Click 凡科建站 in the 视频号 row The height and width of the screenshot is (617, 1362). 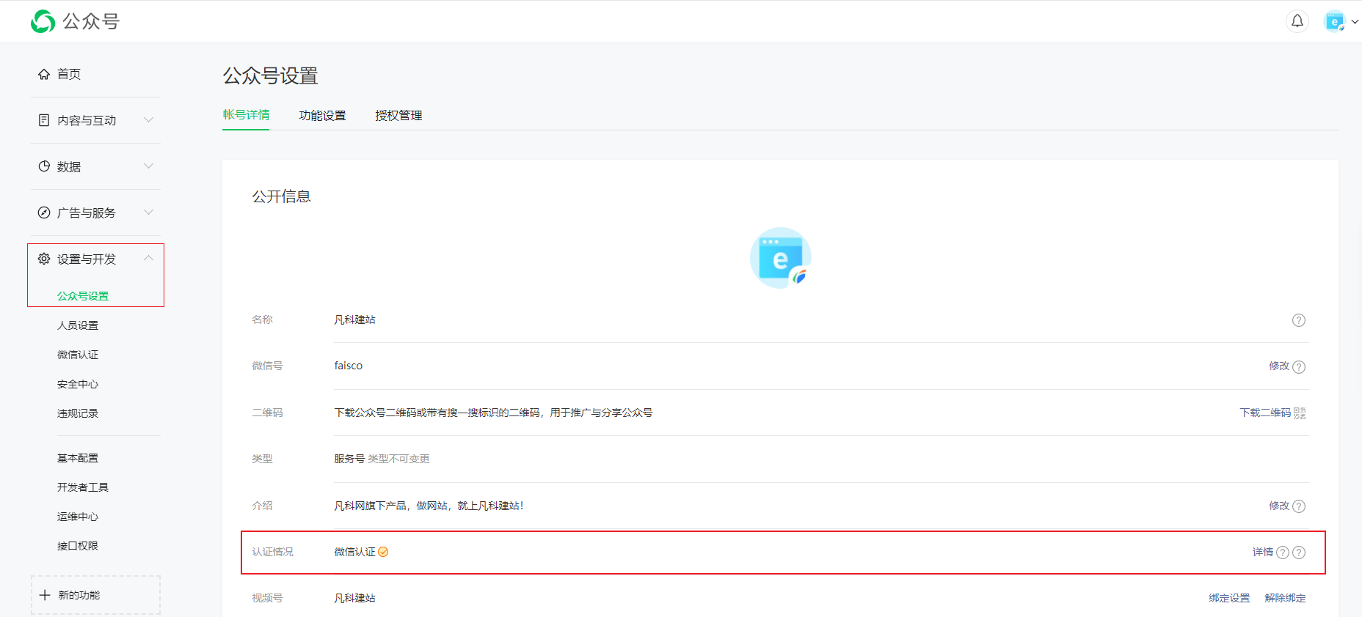pyautogui.click(x=354, y=598)
